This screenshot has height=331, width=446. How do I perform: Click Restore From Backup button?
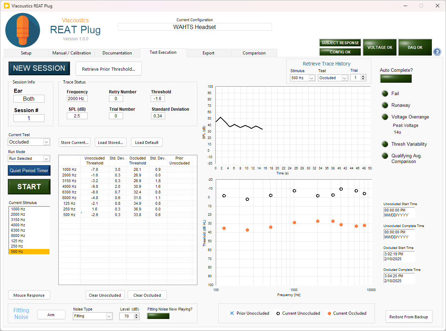pos(409,317)
